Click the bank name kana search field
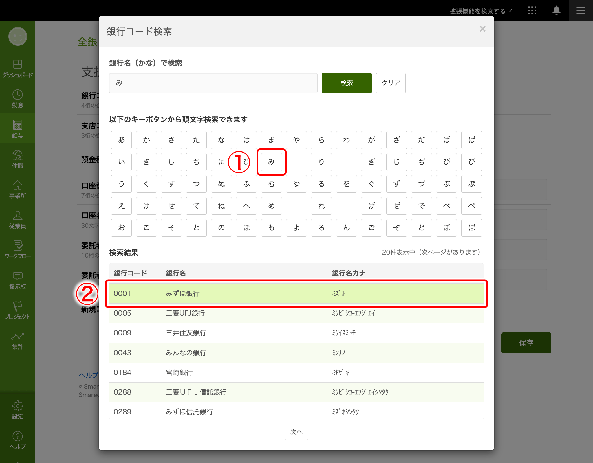 213,83
